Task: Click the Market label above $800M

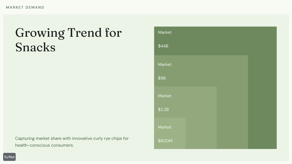Action: [165, 127]
